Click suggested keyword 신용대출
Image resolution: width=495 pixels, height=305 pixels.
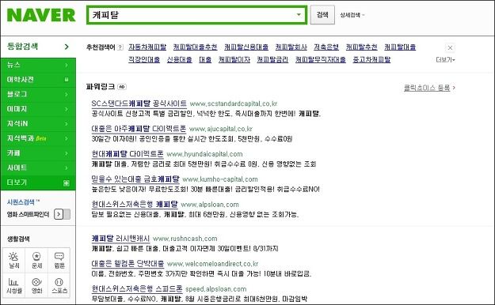click(179, 59)
